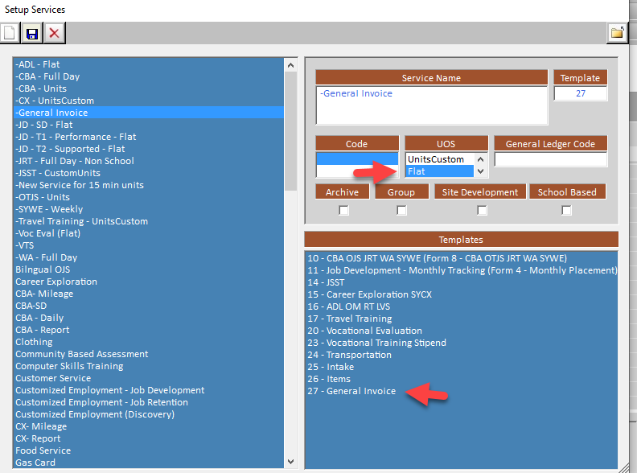This screenshot has width=637, height=473.
Task: Enable the Archive checkbox
Action: [x=344, y=211]
